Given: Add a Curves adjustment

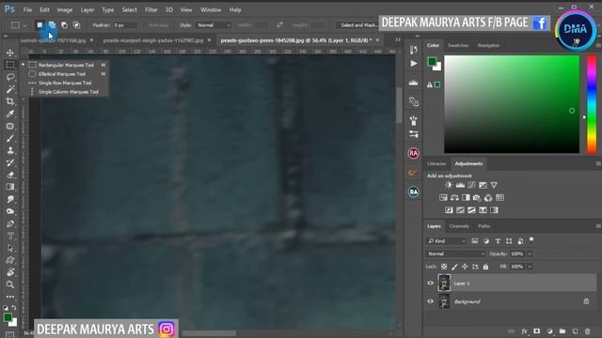Looking at the screenshot, I should (471, 185).
